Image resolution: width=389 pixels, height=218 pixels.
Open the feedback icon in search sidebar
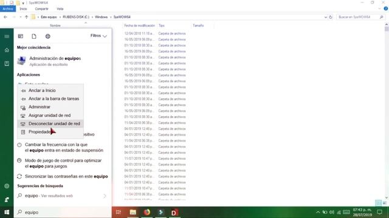tap(7, 199)
